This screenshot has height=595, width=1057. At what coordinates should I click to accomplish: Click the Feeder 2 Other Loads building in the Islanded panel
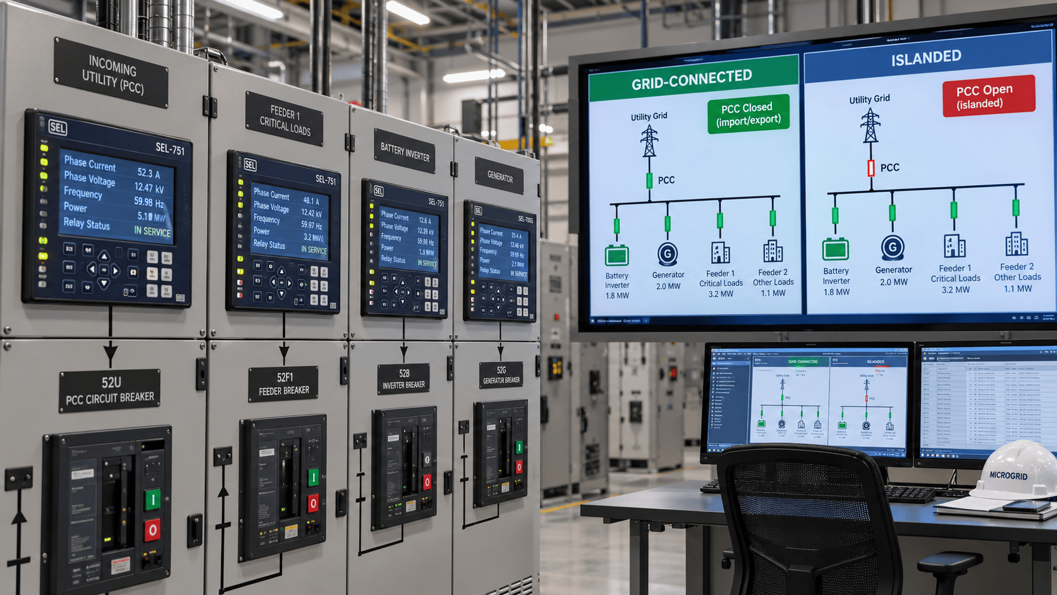coord(1017,243)
